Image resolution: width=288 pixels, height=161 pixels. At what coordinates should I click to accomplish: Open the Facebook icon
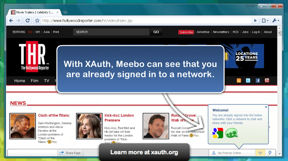click(x=258, y=80)
